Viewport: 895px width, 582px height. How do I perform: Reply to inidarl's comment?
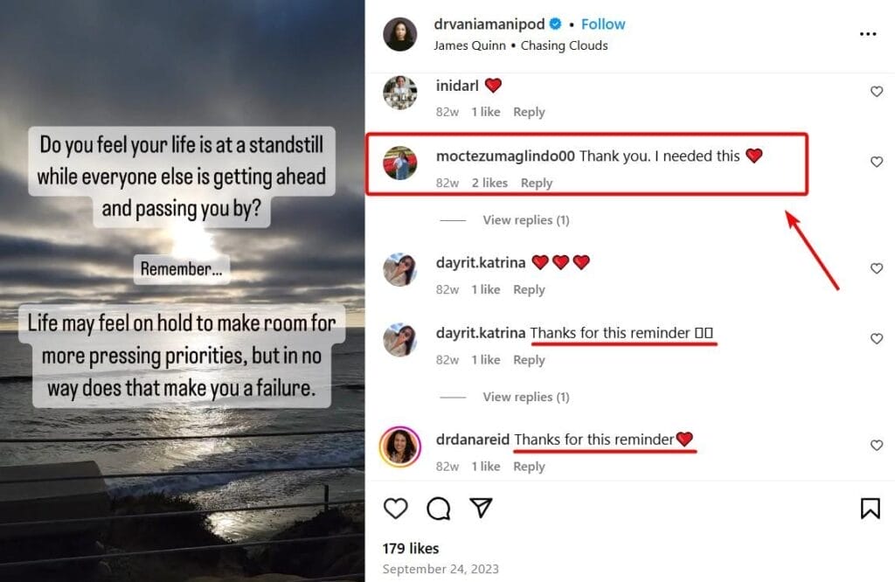pyautogui.click(x=529, y=112)
